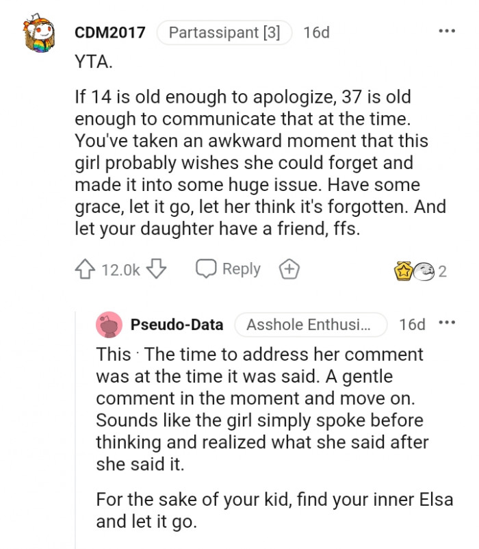Screen dimensions: 479x549
Task: Click the give award plus icon
Action: pos(290,270)
